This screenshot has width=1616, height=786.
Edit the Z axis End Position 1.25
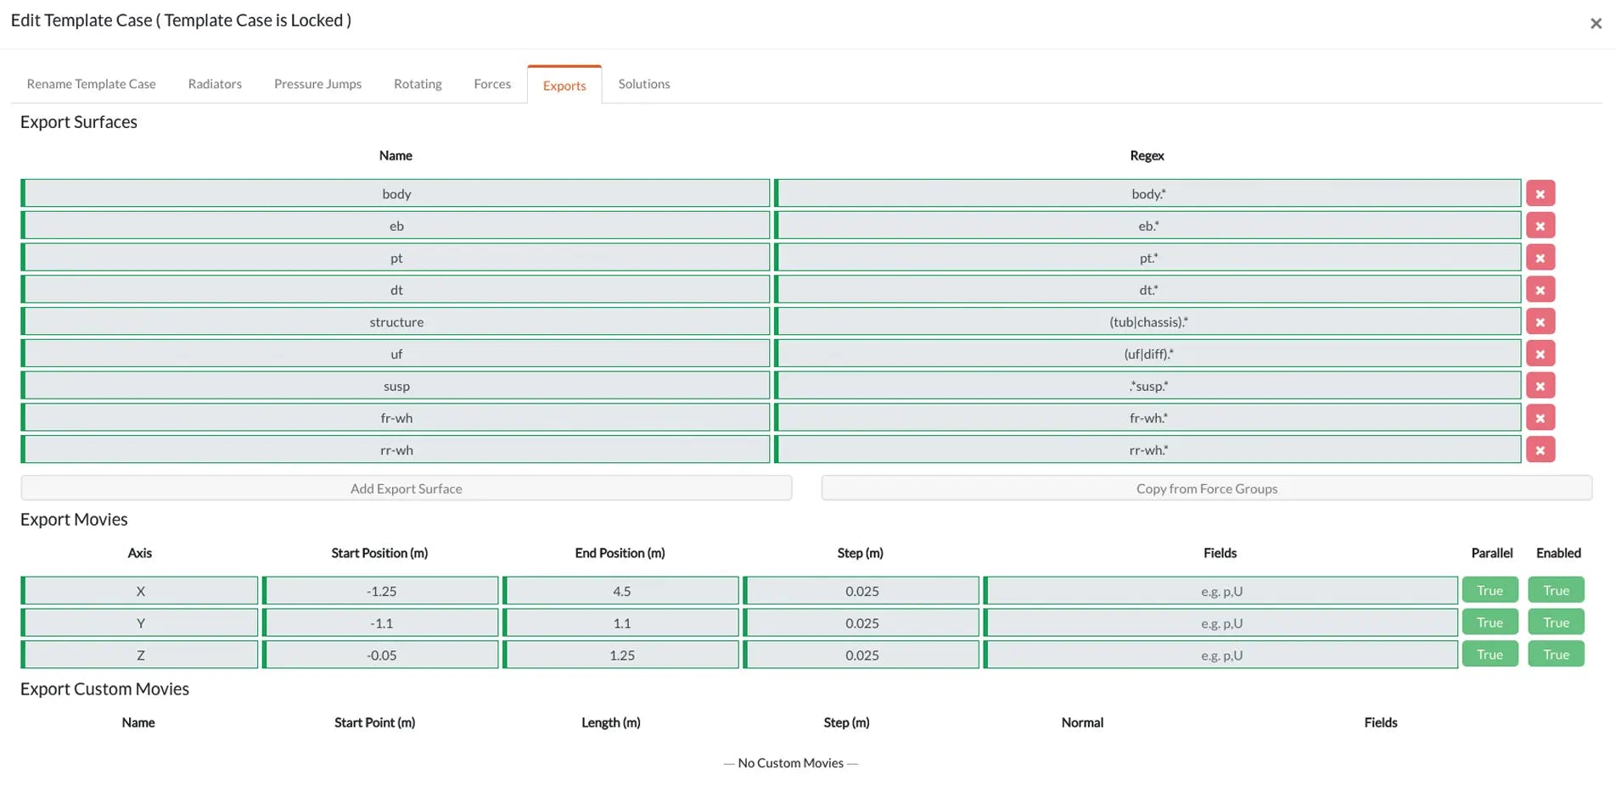tap(620, 655)
